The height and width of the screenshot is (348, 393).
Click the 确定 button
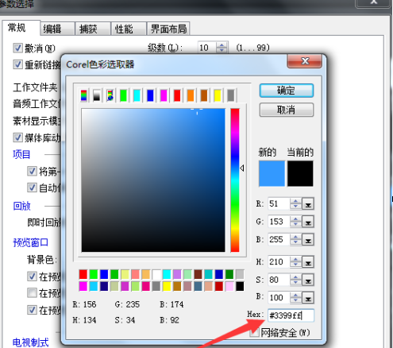pos(287,91)
